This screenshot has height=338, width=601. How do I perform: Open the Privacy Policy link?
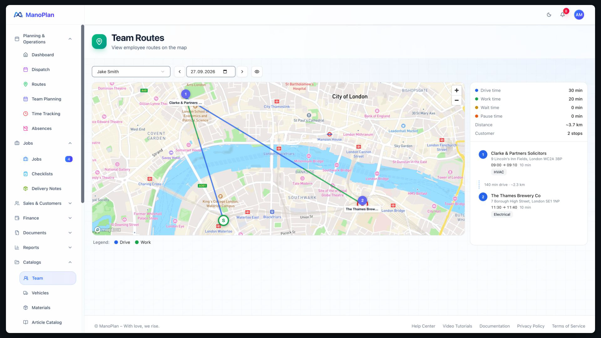(531, 326)
